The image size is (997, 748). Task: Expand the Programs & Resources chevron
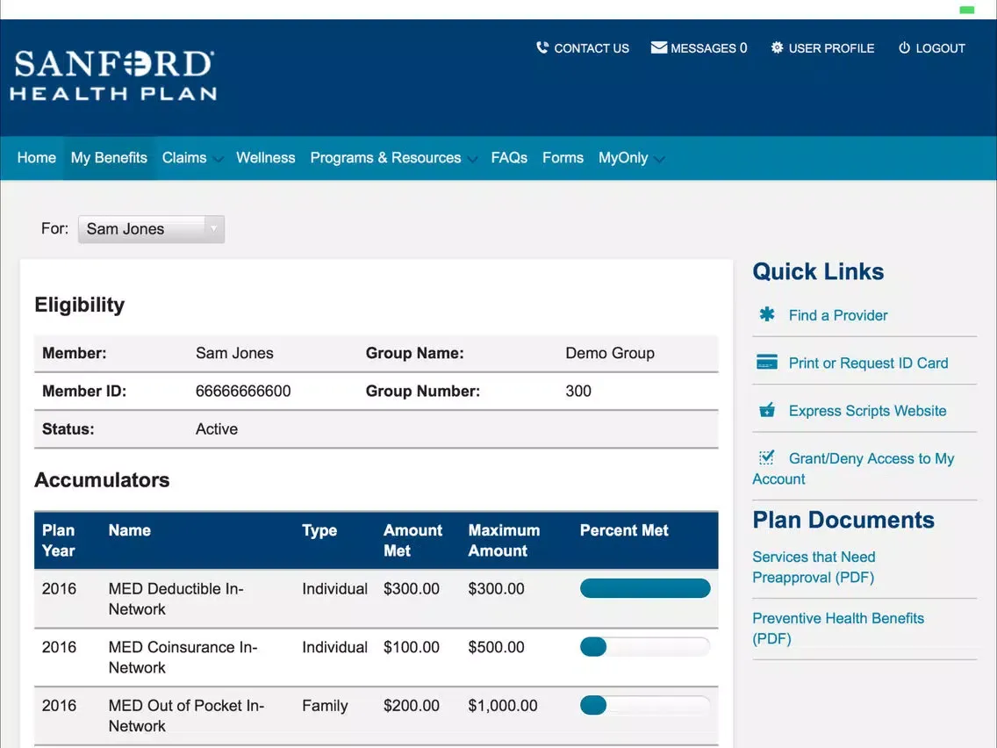[x=472, y=160]
